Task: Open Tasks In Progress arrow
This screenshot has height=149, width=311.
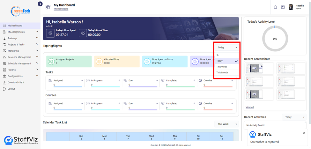Action: [x=119, y=80]
